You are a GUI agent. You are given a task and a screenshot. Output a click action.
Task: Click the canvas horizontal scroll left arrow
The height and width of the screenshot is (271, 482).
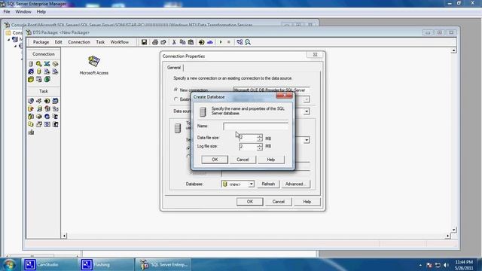[x=64, y=236]
